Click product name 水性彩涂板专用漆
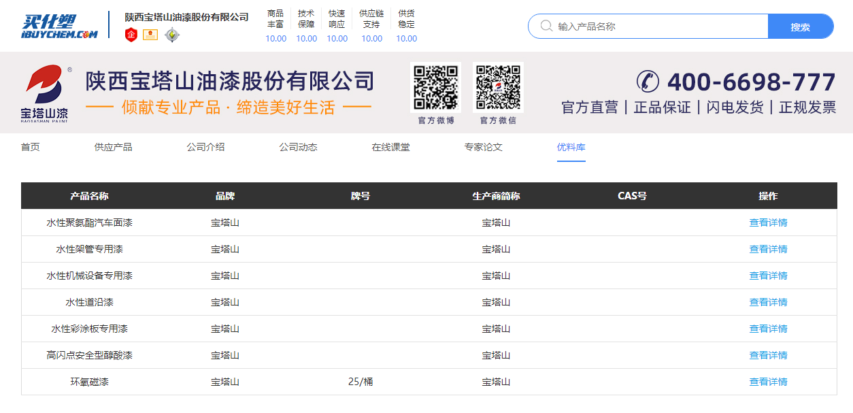853x413 pixels. (90, 329)
